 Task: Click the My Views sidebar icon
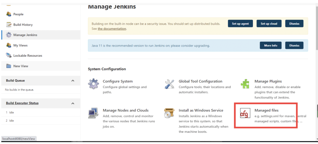(x=9, y=45)
